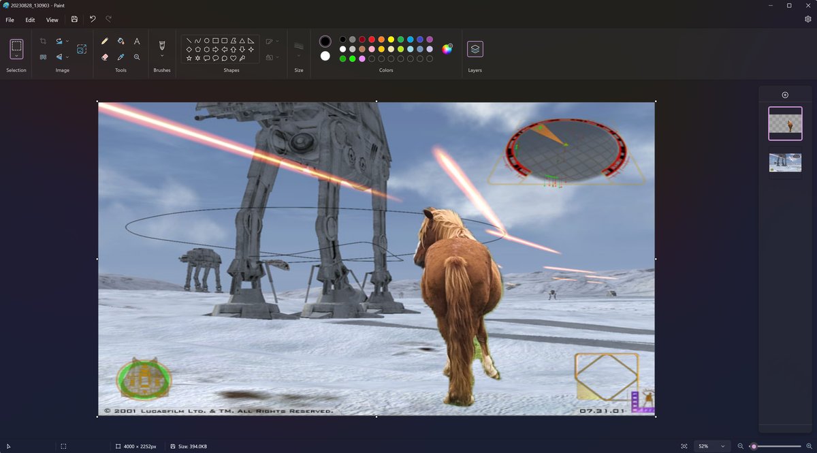Image resolution: width=817 pixels, height=453 pixels.
Task: Select the Fill bucket tool
Action: tap(121, 41)
